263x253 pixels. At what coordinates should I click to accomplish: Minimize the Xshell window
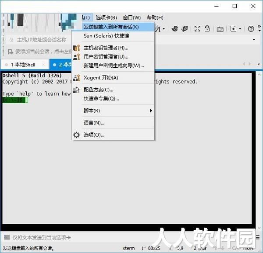[x=217, y=6]
